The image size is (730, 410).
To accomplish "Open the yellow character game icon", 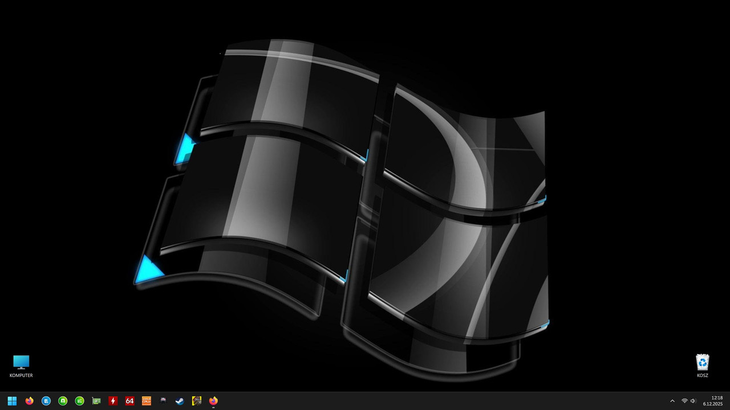I will pyautogui.click(x=197, y=401).
